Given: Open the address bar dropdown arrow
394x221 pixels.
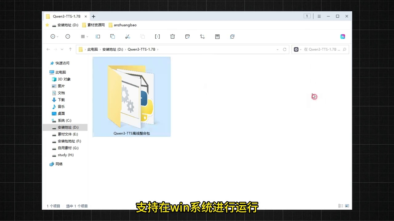Looking at the screenshot, I should 278,49.
